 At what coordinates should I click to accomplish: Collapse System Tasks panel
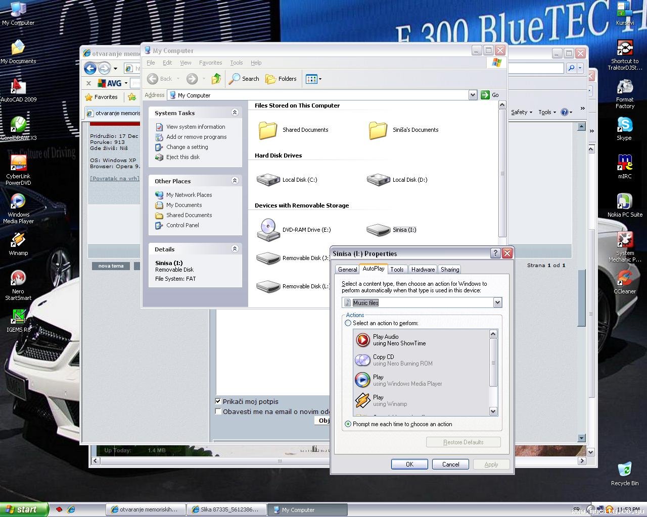235,113
